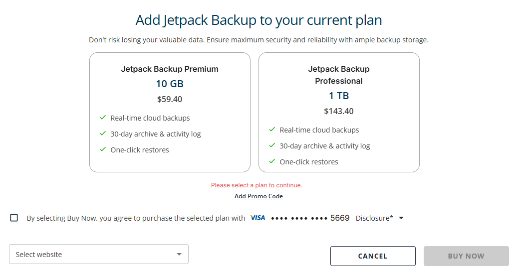Click the Visa card logo
Image resolution: width=517 pixels, height=272 pixels.
coord(258,218)
